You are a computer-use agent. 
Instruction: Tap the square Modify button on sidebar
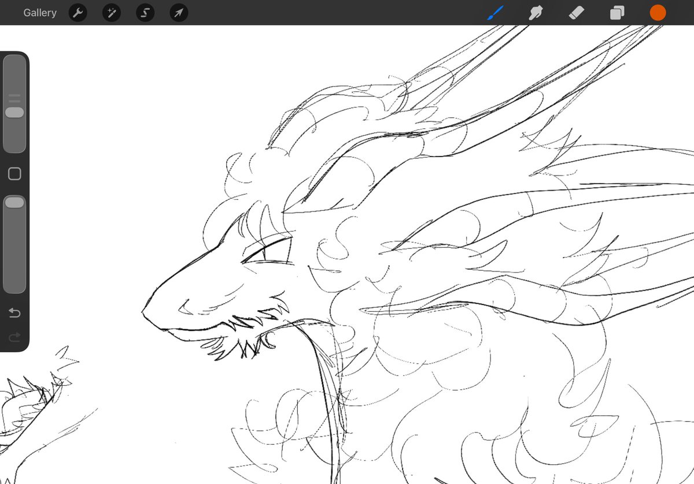pyautogui.click(x=14, y=174)
